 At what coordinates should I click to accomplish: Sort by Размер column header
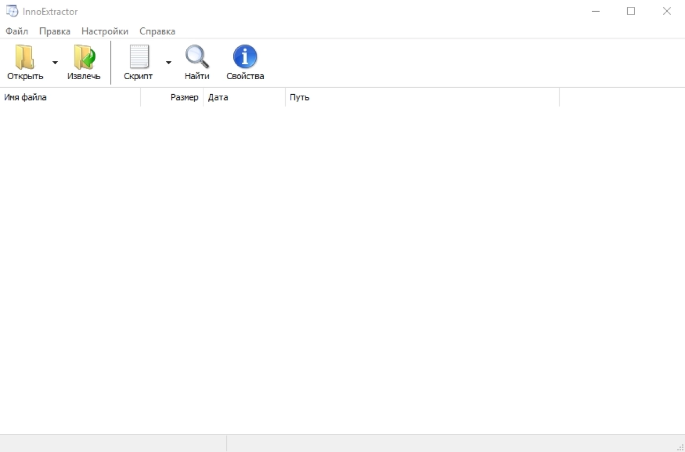point(172,97)
